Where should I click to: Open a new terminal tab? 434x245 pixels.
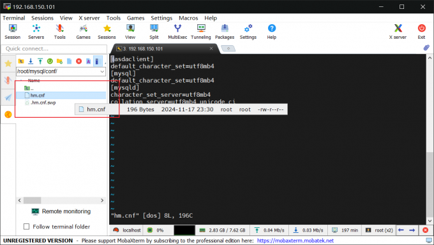pos(228,48)
